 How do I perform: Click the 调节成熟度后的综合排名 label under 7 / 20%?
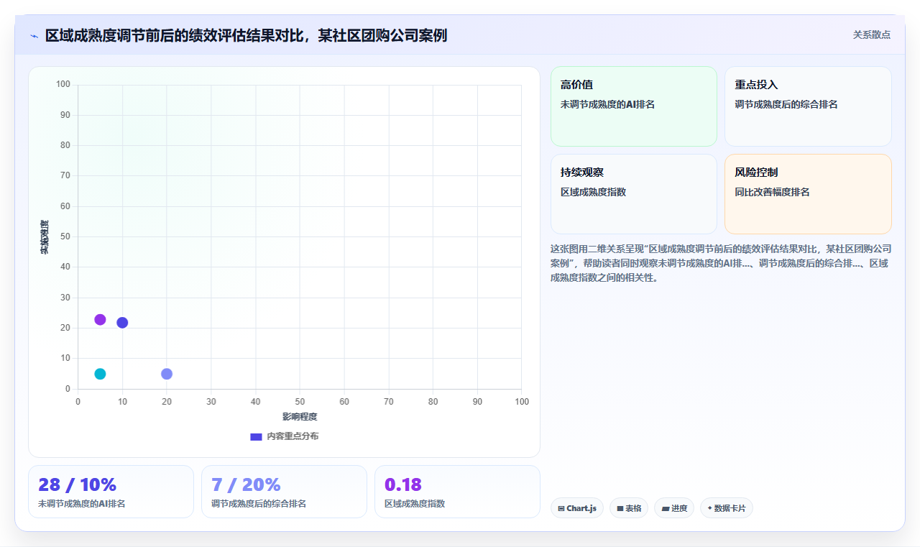tap(259, 504)
